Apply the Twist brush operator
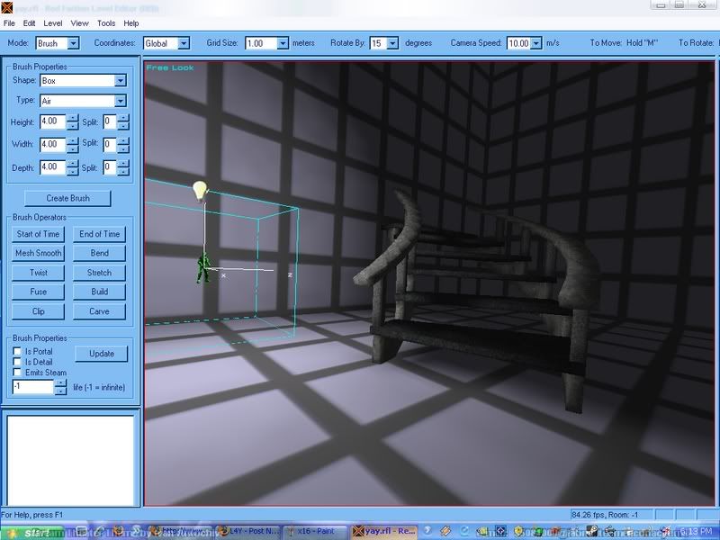Image resolution: width=720 pixels, height=540 pixels. [x=38, y=273]
